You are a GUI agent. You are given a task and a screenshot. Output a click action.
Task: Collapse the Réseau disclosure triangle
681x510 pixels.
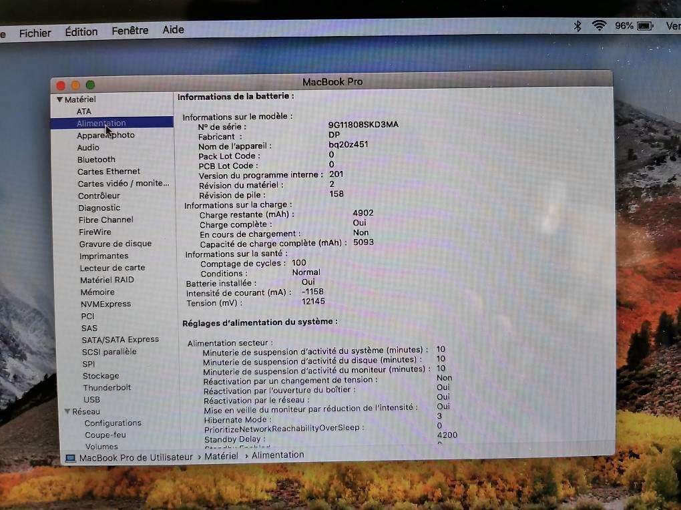tap(67, 411)
